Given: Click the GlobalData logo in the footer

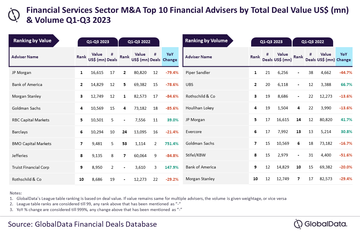Looking at the screenshot, I should [321, 224].
